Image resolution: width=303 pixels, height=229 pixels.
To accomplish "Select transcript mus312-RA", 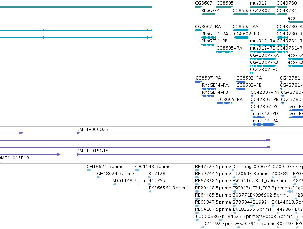I will point(263,45).
